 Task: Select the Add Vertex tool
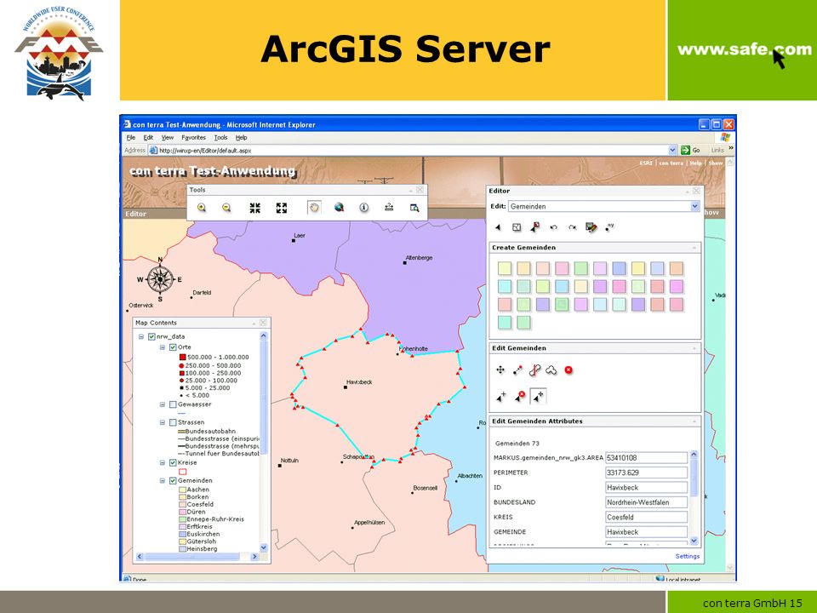(500, 397)
